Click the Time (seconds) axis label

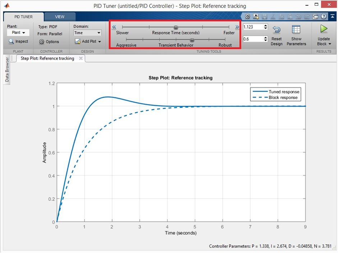(181, 233)
